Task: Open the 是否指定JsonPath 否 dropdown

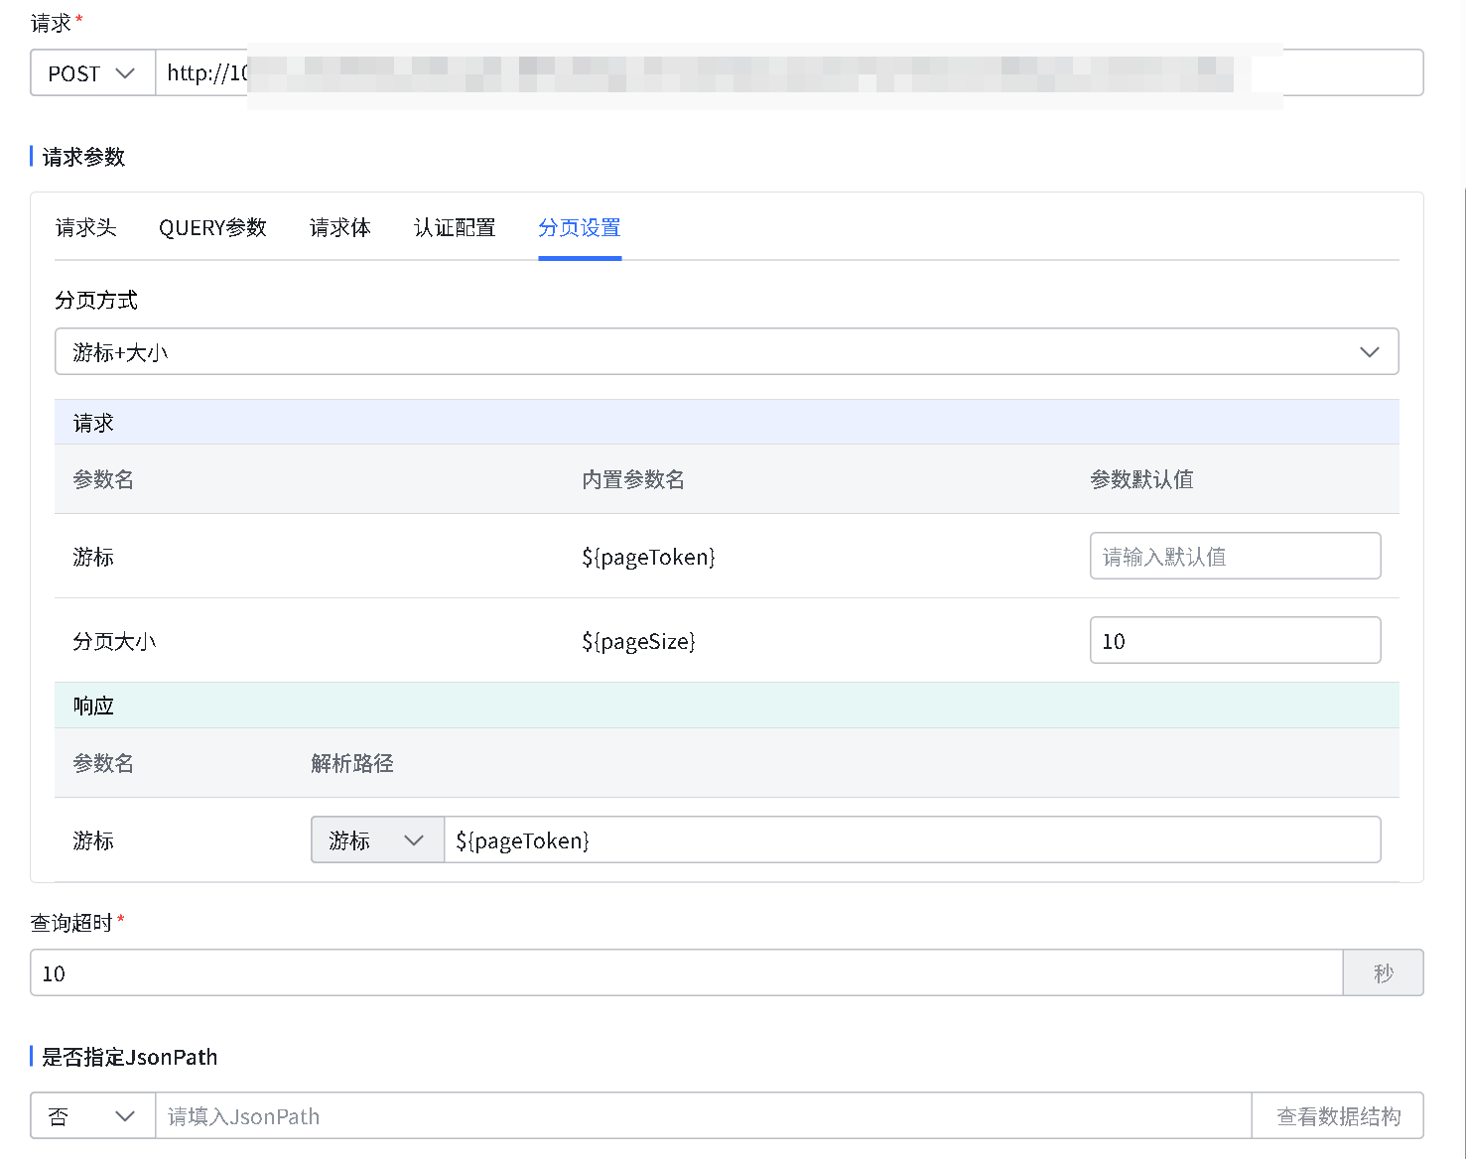Action: coord(92,1116)
